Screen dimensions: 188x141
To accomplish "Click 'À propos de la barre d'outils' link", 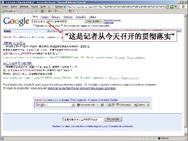I will [103, 100].
